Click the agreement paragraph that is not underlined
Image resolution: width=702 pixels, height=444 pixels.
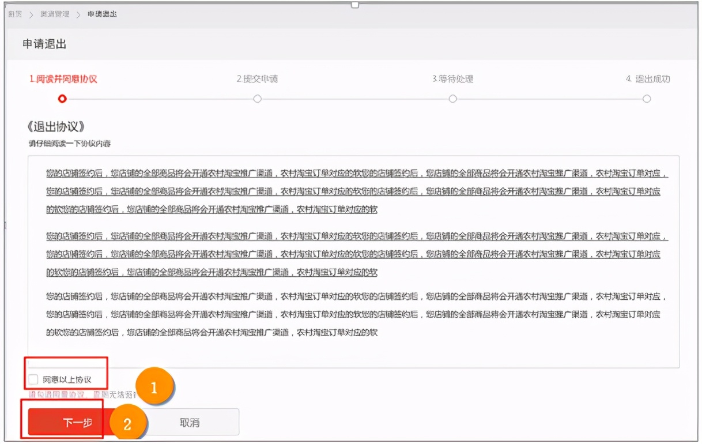click(x=356, y=314)
